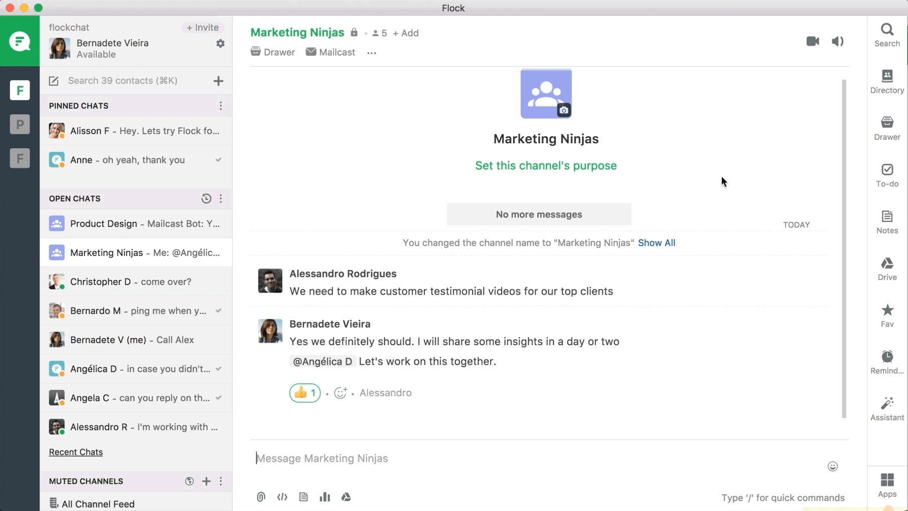Screen dimensions: 908x511
Task: Click the compose new message icon
Action: (54, 81)
